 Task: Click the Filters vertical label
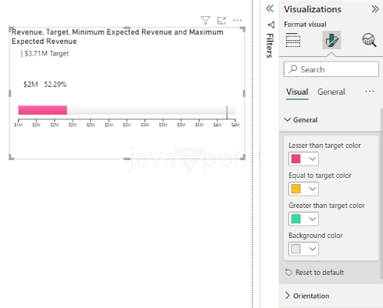point(269,45)
